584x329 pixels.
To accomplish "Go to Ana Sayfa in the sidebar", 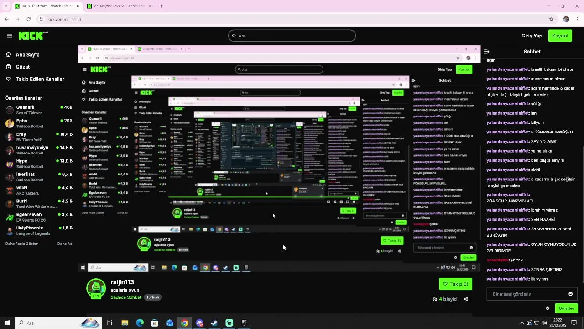I will [27, 54].
